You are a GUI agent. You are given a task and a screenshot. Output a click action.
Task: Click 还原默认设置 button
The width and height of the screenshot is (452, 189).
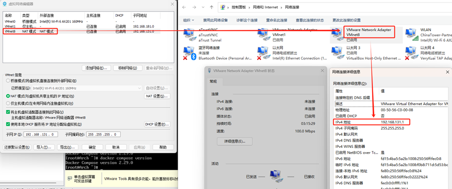coord(17,147)
